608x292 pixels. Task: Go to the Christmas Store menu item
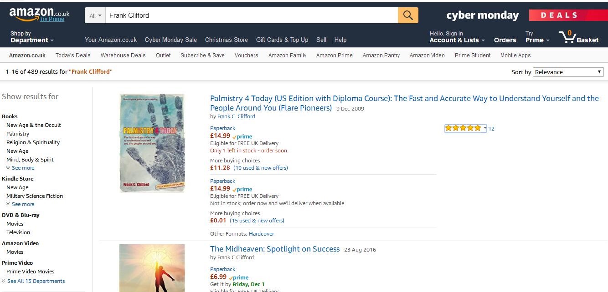point(227,40)
